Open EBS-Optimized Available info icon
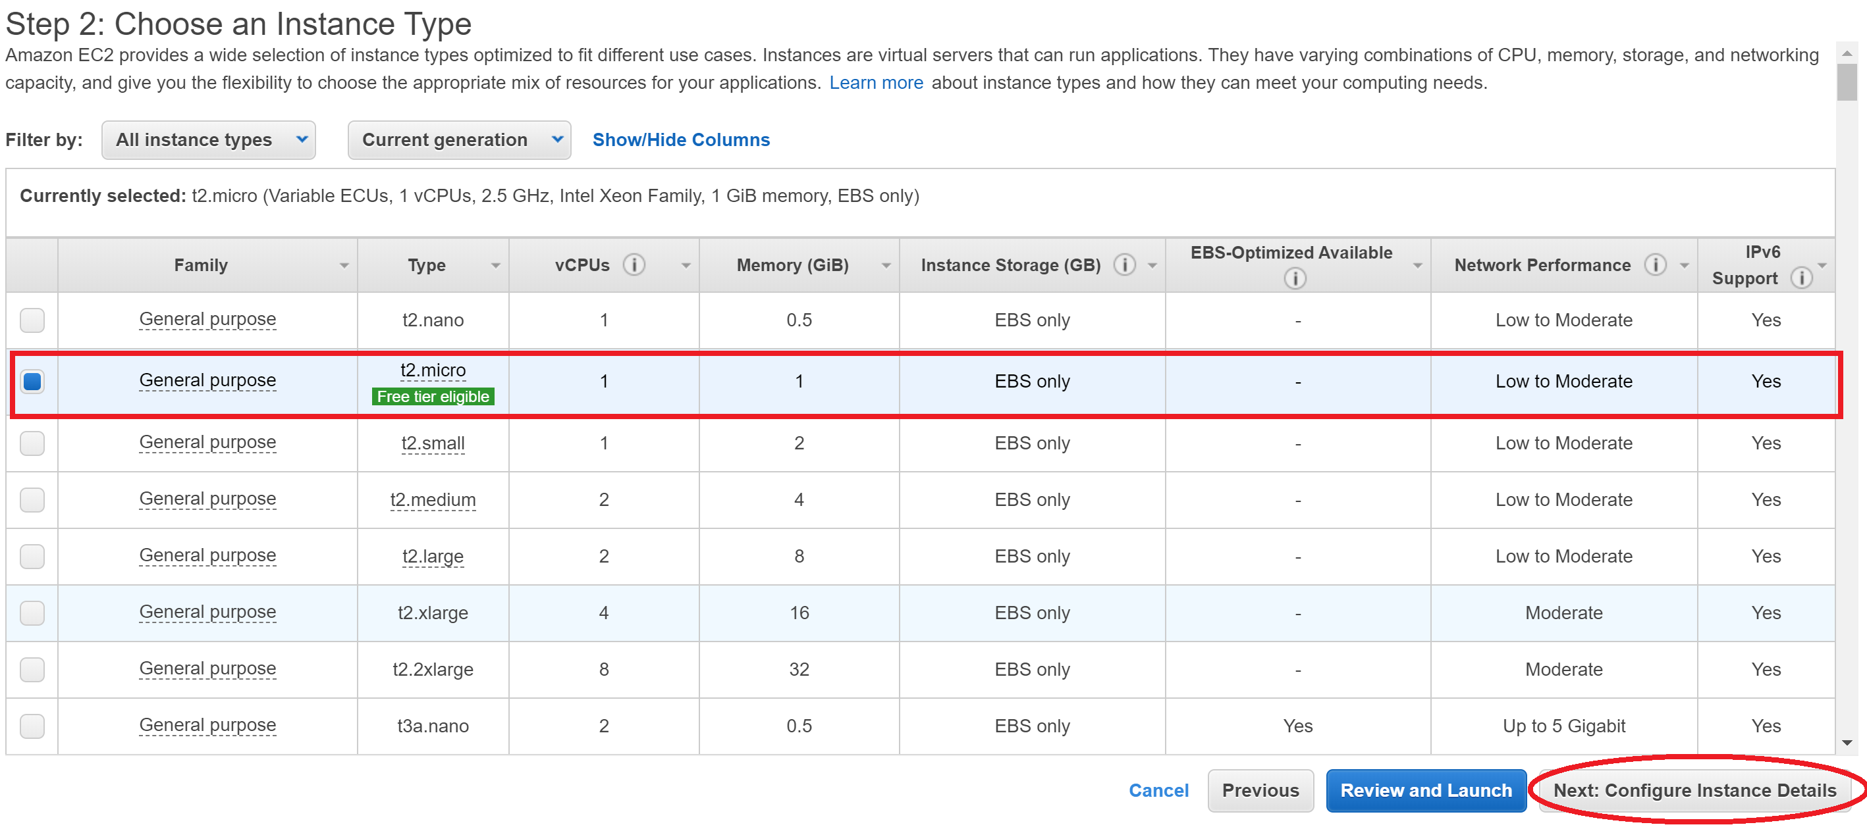The height and width of the screenshot is (831, 1867). [1295, 278]
